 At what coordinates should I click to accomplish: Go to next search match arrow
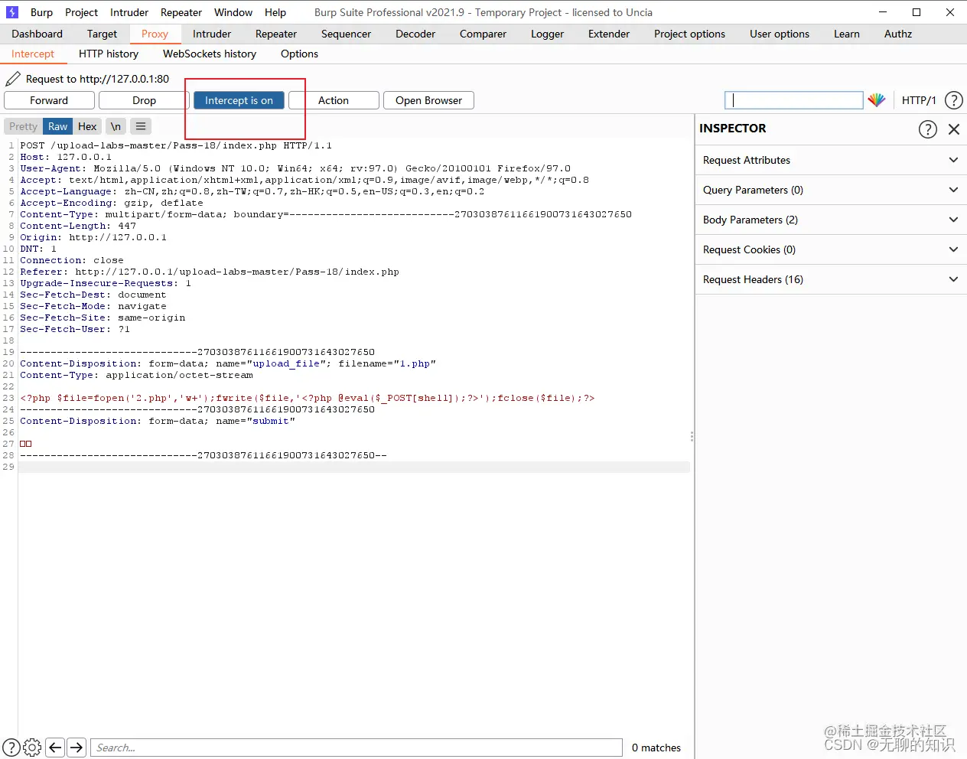pyautogui.click(x=77, y=748)
